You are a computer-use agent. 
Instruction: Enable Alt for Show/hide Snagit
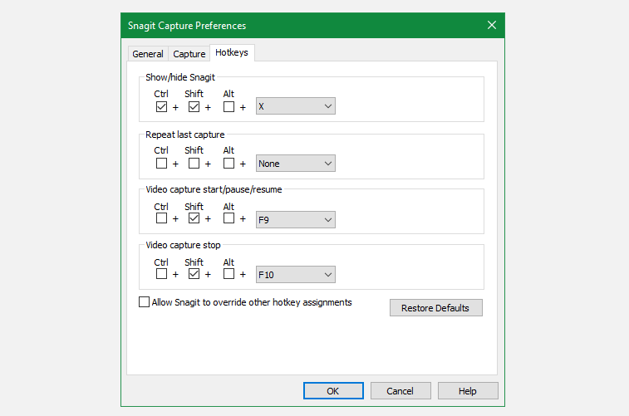pyautogui.click(x=229, y=107)
